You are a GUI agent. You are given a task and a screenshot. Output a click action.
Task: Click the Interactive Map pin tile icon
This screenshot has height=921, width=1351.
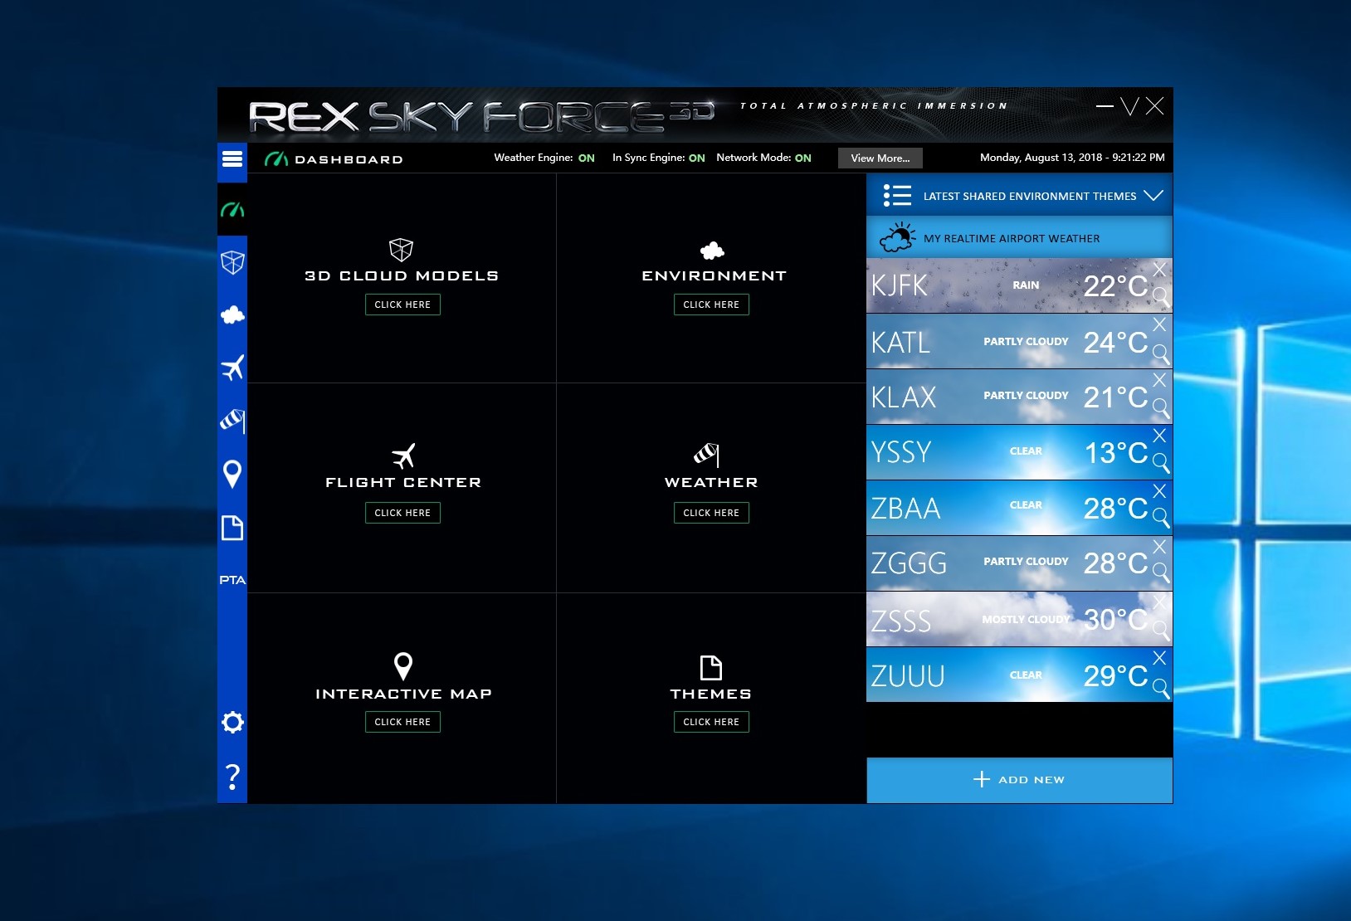[x=403, y=666]
